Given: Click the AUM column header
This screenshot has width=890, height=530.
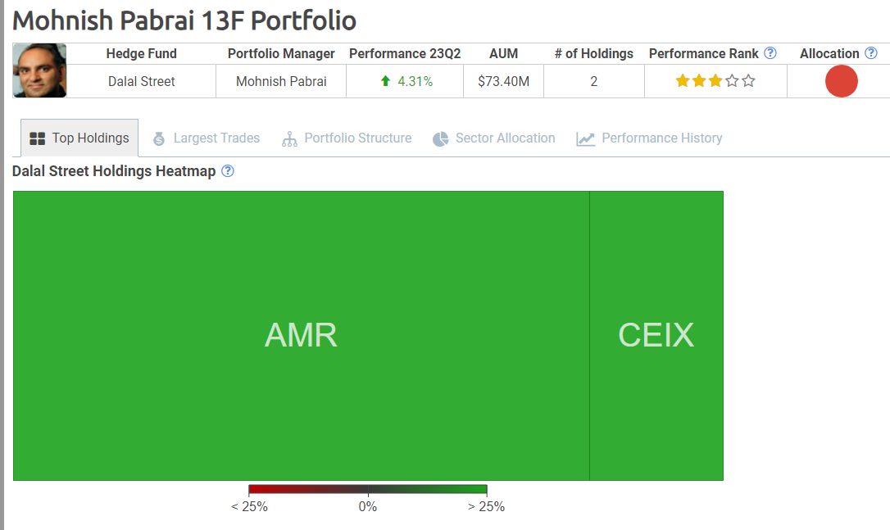Looking at the screenshot, I should [x=503, y=53].
